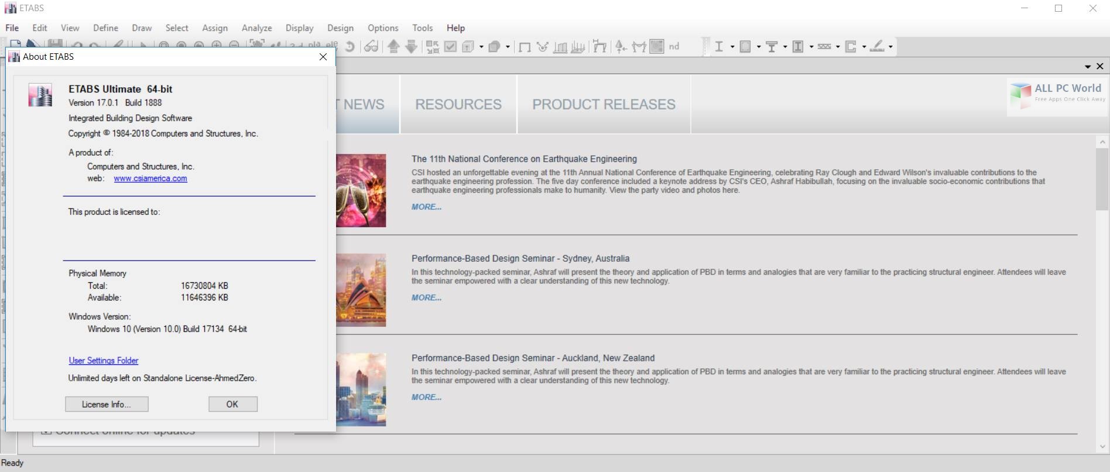Image resolution: width=1110 pixels, height=472 pixels.
Task: Open dropdown beside composite T-section icon
Action: (x=784, y=47)
